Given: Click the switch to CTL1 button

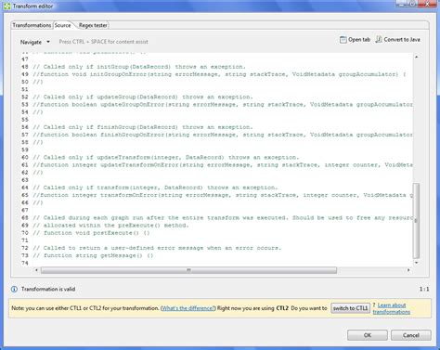Looking at the screenshot, I should [350, 308].
